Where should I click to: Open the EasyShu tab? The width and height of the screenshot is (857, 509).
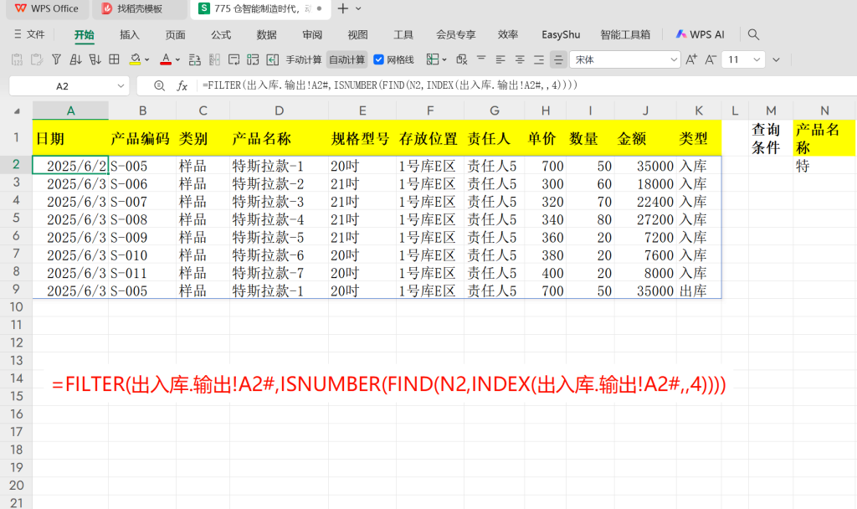tap(561, 34)
